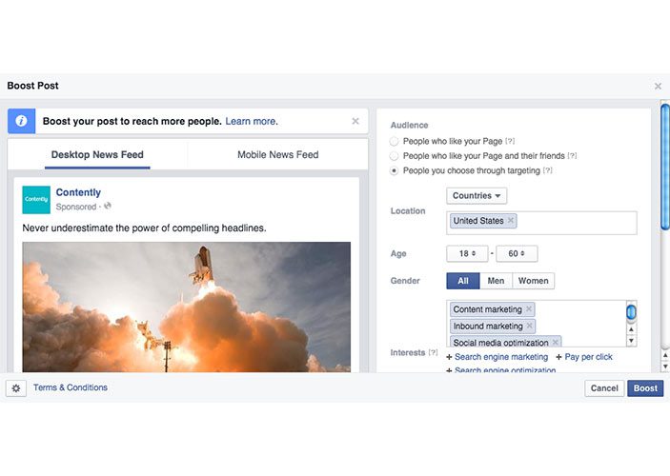Click interests list scroll down arrow
Image resolution: width=670 pixels, height=476 pixels.
631,340
